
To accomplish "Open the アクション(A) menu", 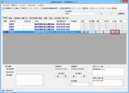I will coord(31,5).
